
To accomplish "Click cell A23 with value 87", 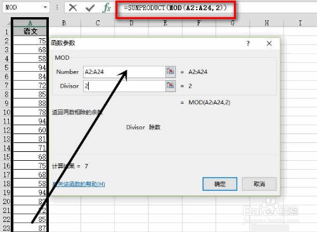I will 30,228.
